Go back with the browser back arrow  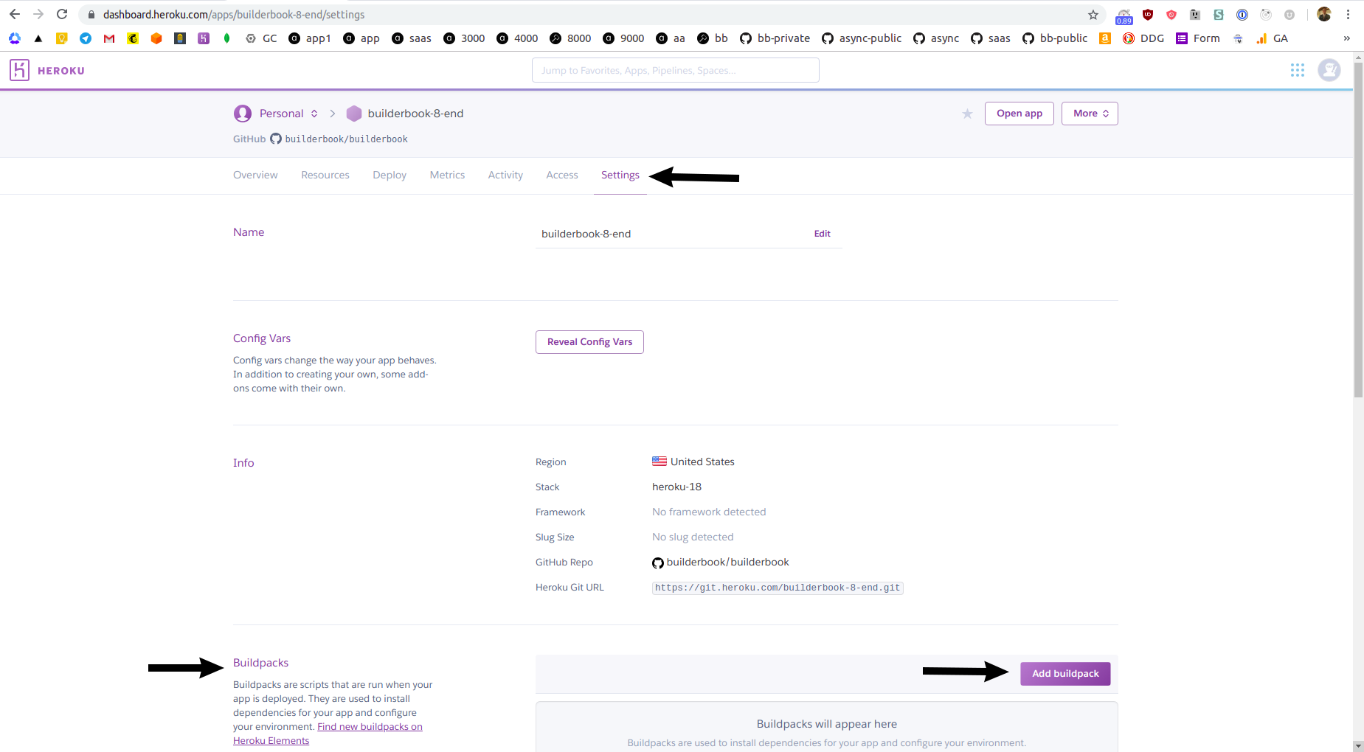(x=15, y=14)
